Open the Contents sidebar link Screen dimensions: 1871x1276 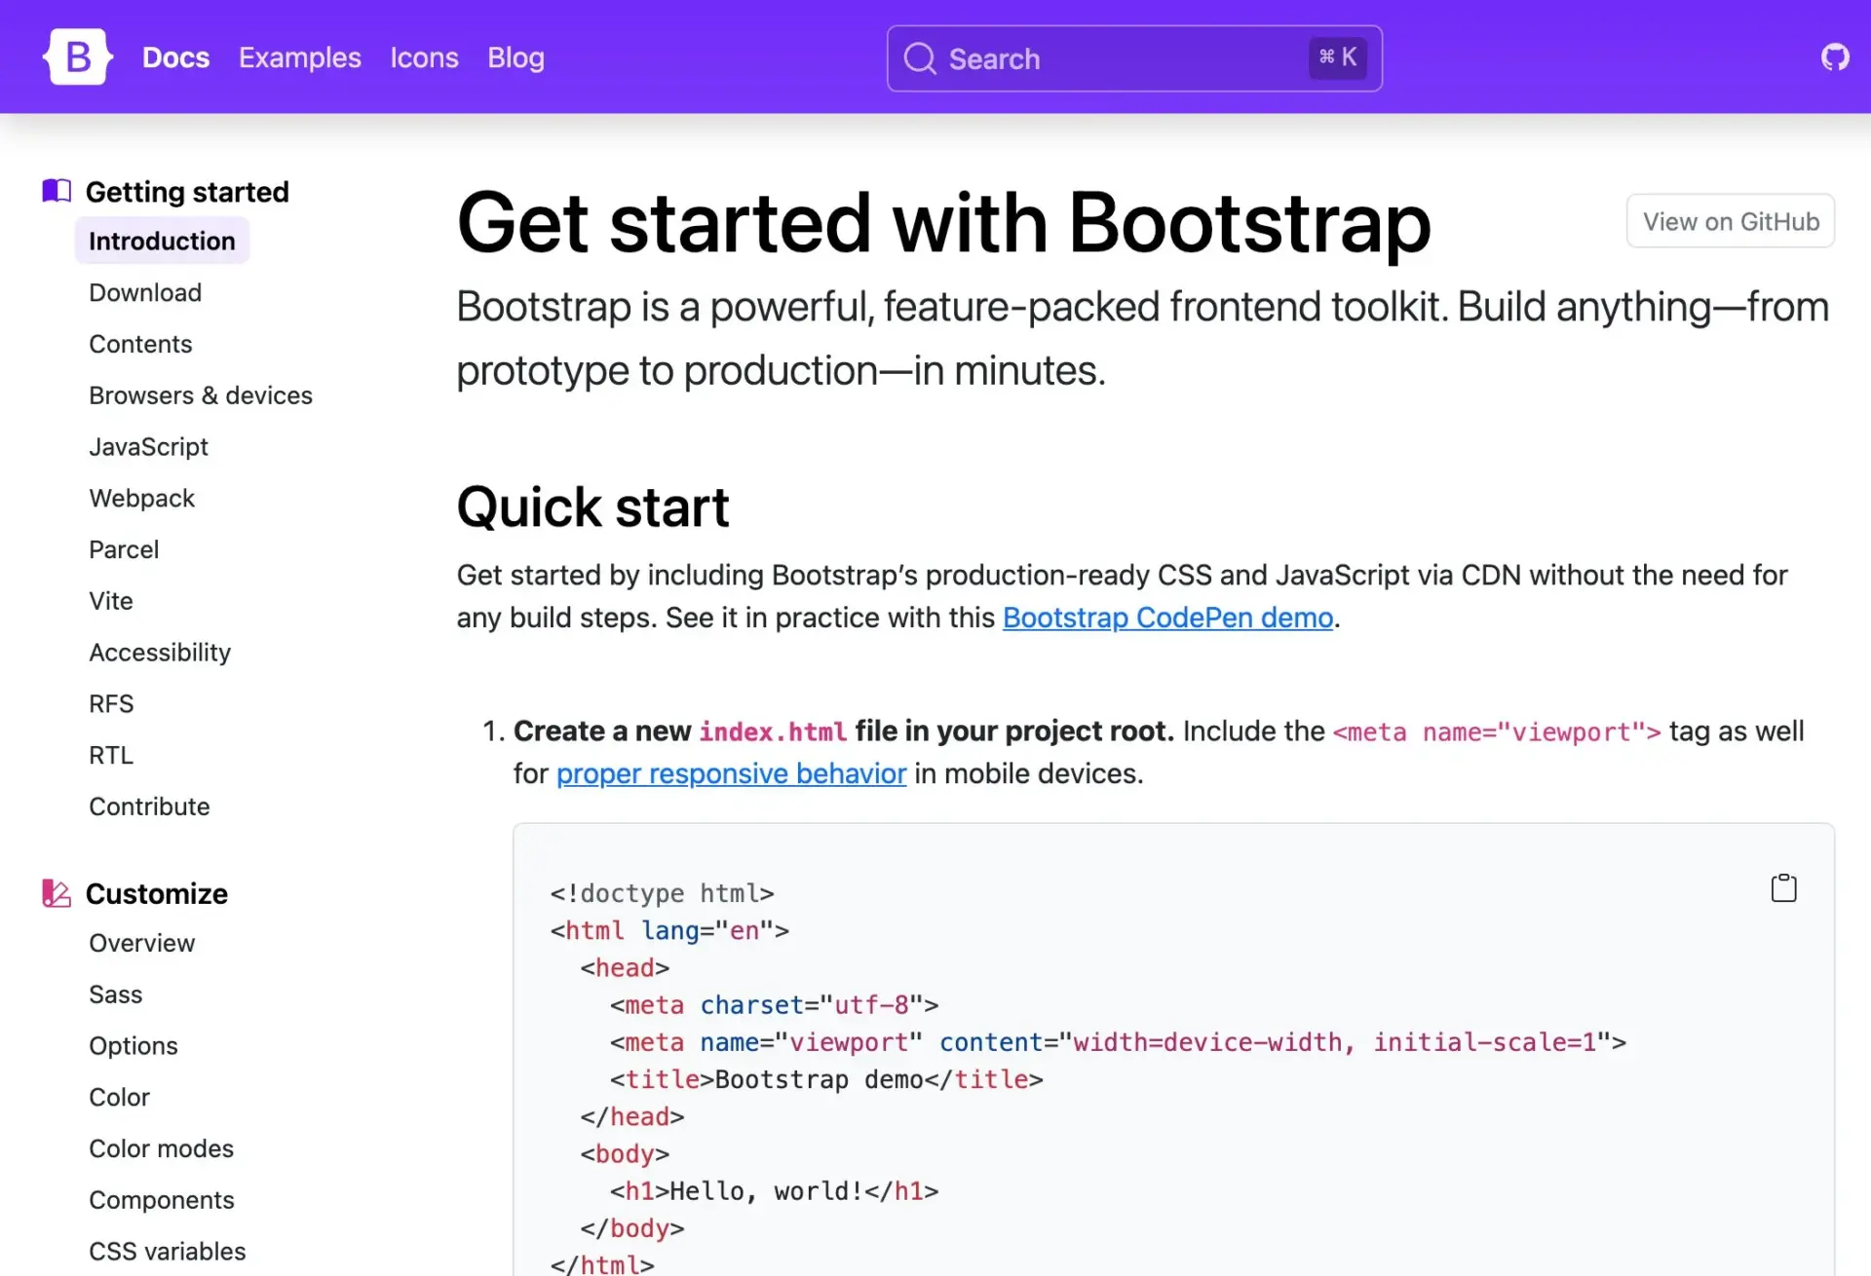click(x=140, y=344)
